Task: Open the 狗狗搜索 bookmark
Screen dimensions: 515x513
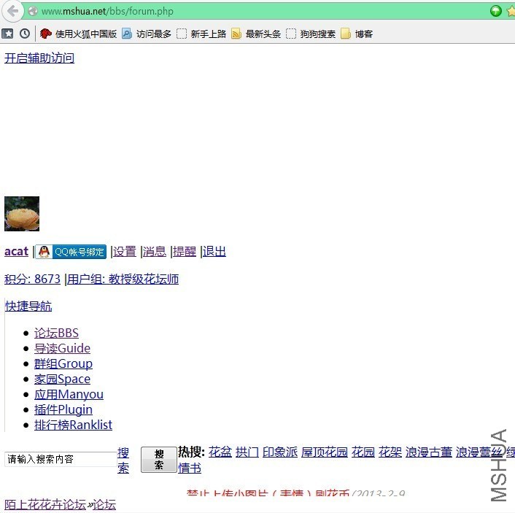Action: [311, 34]
